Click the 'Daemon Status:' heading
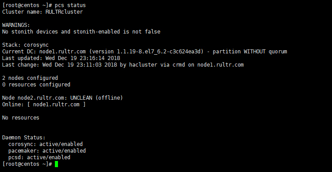Image resolution: width=332 pixels, height=172 pixels. [x=24, y=138]
